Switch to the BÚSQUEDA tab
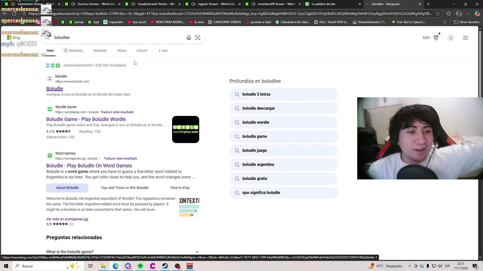Image resolution: width=483 pixels, height=271 pixels. 73,51
